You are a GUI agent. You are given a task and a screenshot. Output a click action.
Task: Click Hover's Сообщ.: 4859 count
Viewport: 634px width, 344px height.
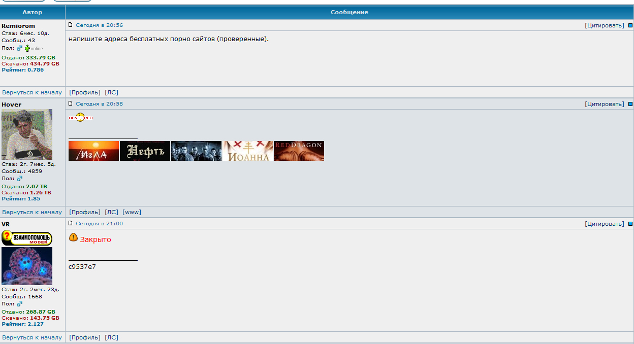pos(22,171)
